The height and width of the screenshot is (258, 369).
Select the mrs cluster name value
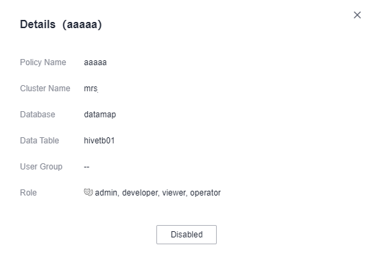click(x=91, y=89)
